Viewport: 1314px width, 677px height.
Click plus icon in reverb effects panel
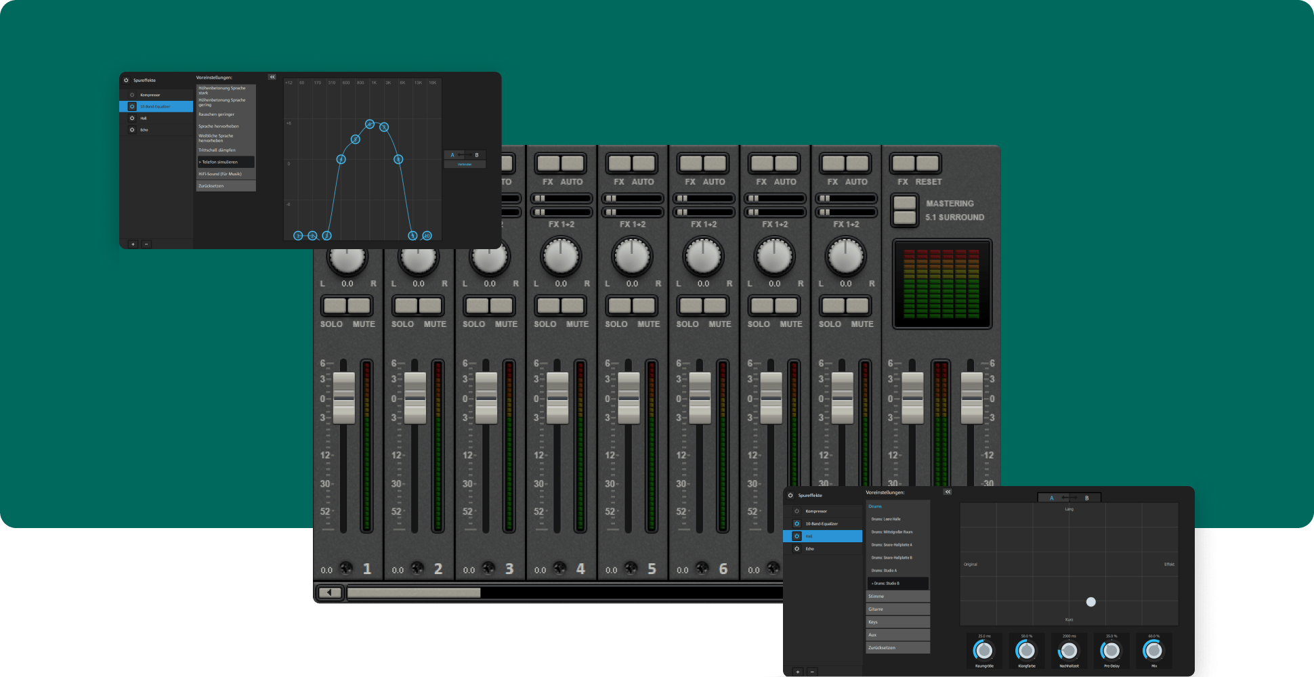798,672
